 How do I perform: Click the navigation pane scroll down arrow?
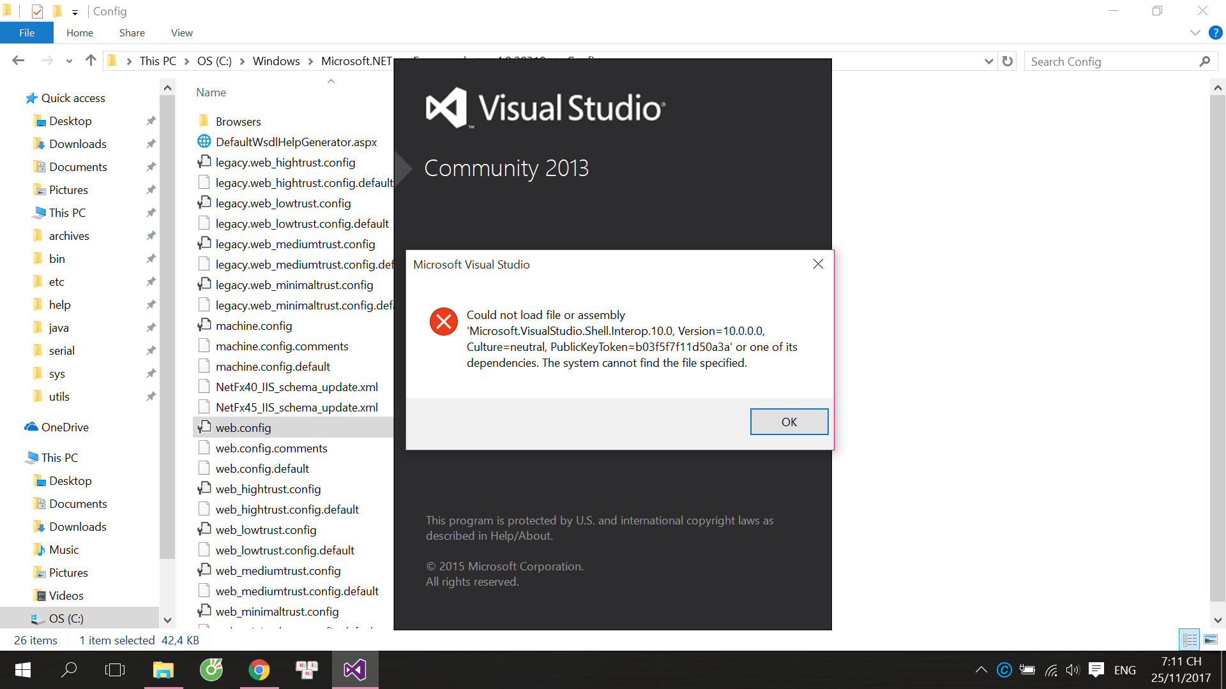[167, 619]
